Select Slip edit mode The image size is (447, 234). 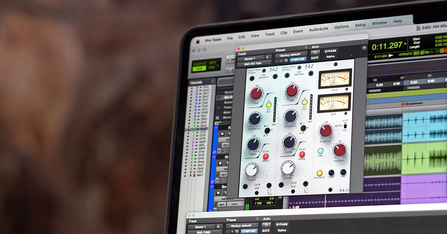coord(199,69)
